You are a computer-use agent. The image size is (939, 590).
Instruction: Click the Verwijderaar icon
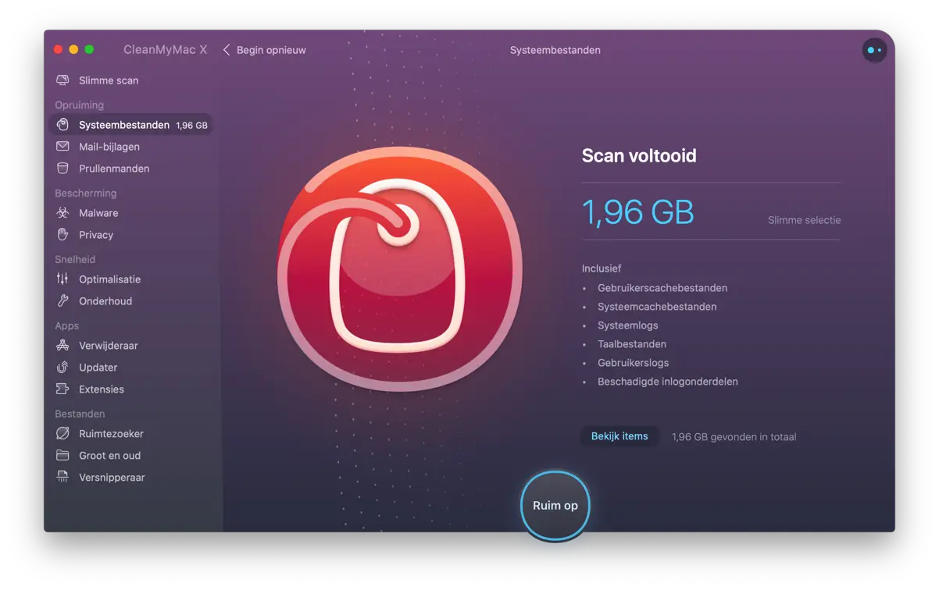point(62,346)
